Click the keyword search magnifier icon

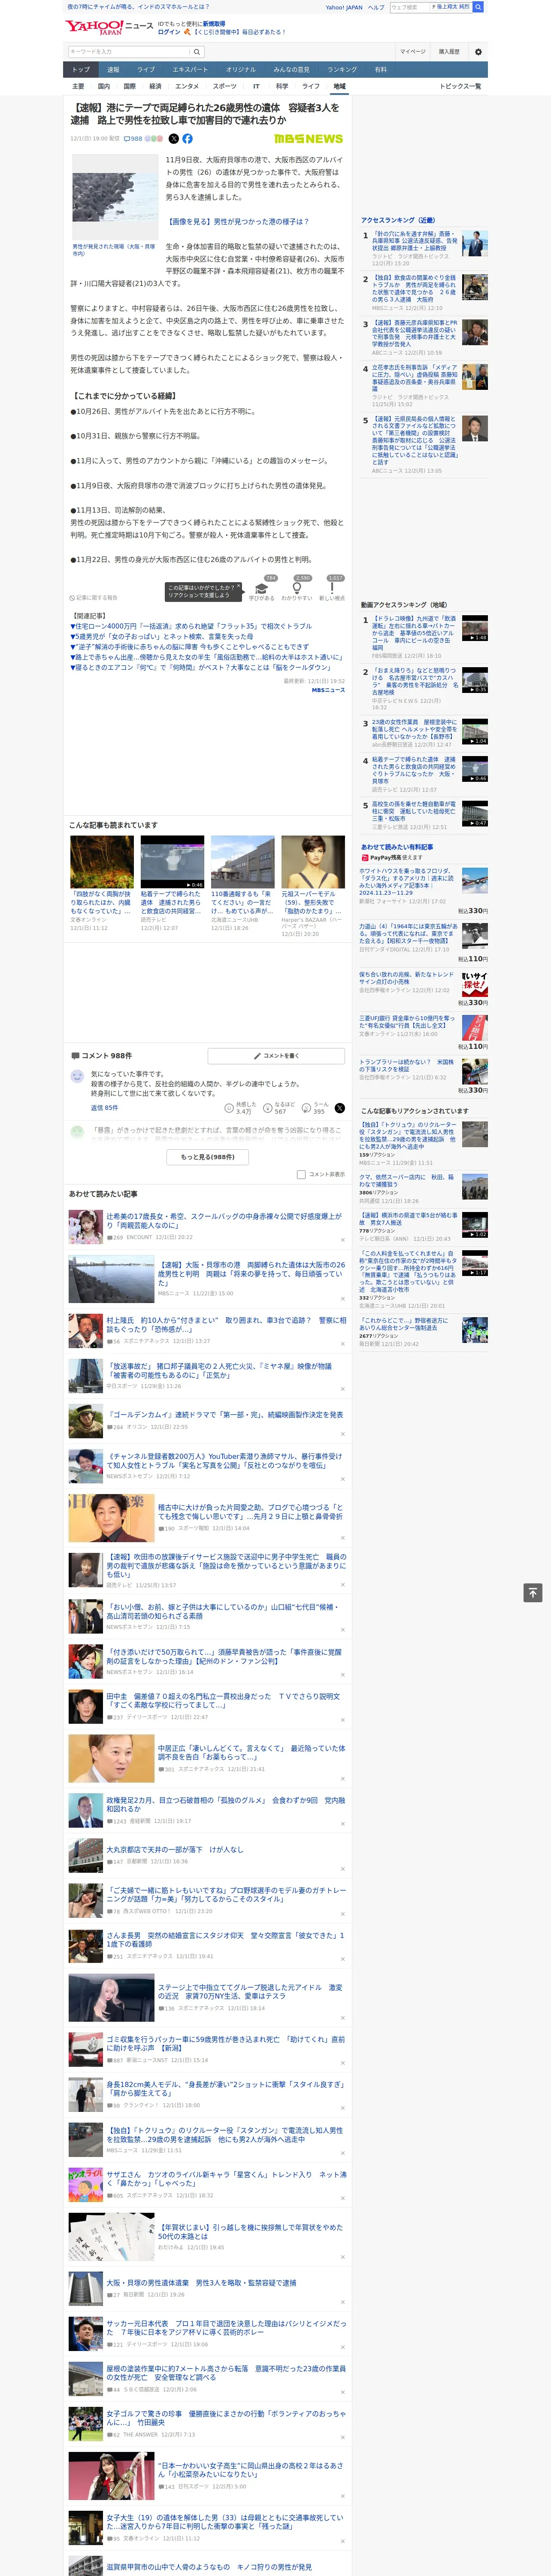[x=197, y=51]
